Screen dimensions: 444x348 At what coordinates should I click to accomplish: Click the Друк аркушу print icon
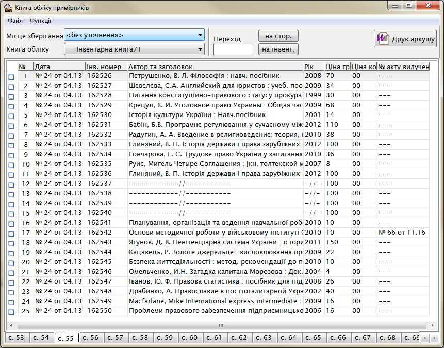click(383, 39)
